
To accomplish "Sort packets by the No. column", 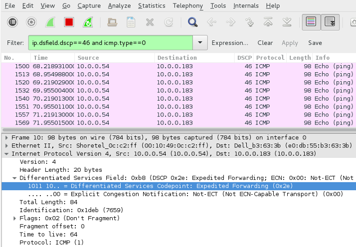I will [x=16, y=58].
